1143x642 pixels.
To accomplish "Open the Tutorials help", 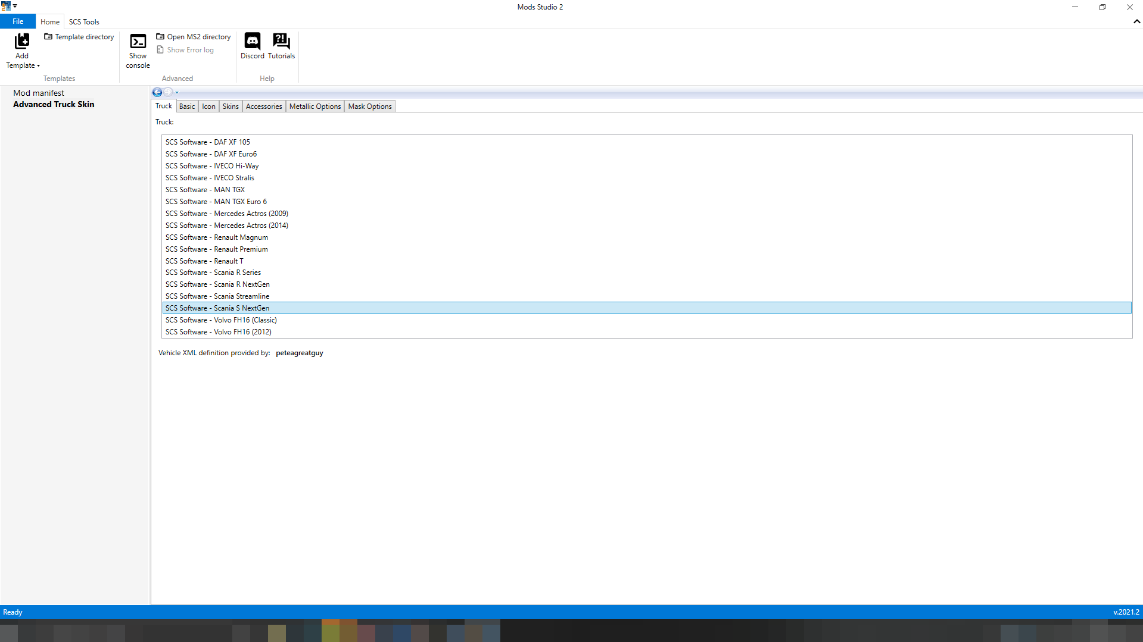I will pos(281,46).
